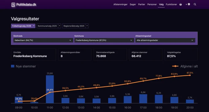
Task: Click the 14:00 axis label
Action: click(x=97, y=107)
